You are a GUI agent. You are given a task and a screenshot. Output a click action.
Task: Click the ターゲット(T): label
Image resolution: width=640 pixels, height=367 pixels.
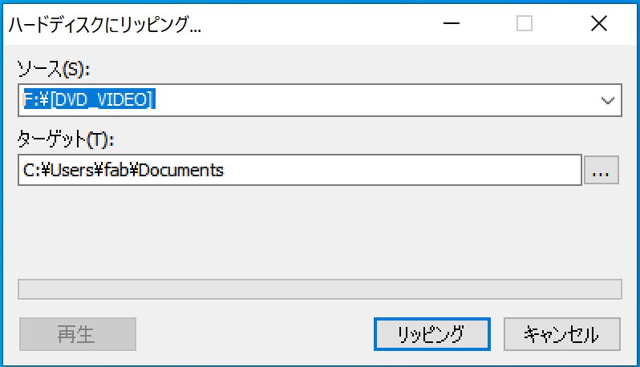point(65,139)
